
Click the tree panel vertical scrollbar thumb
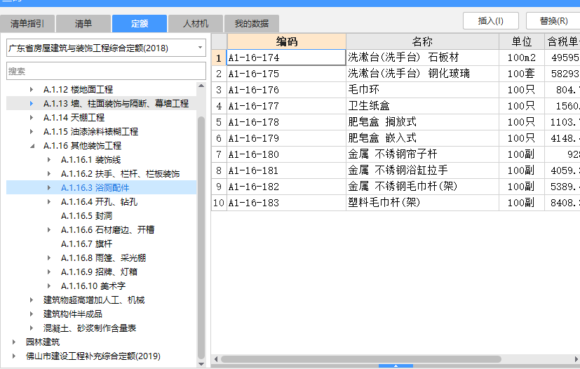coord(201,237)
